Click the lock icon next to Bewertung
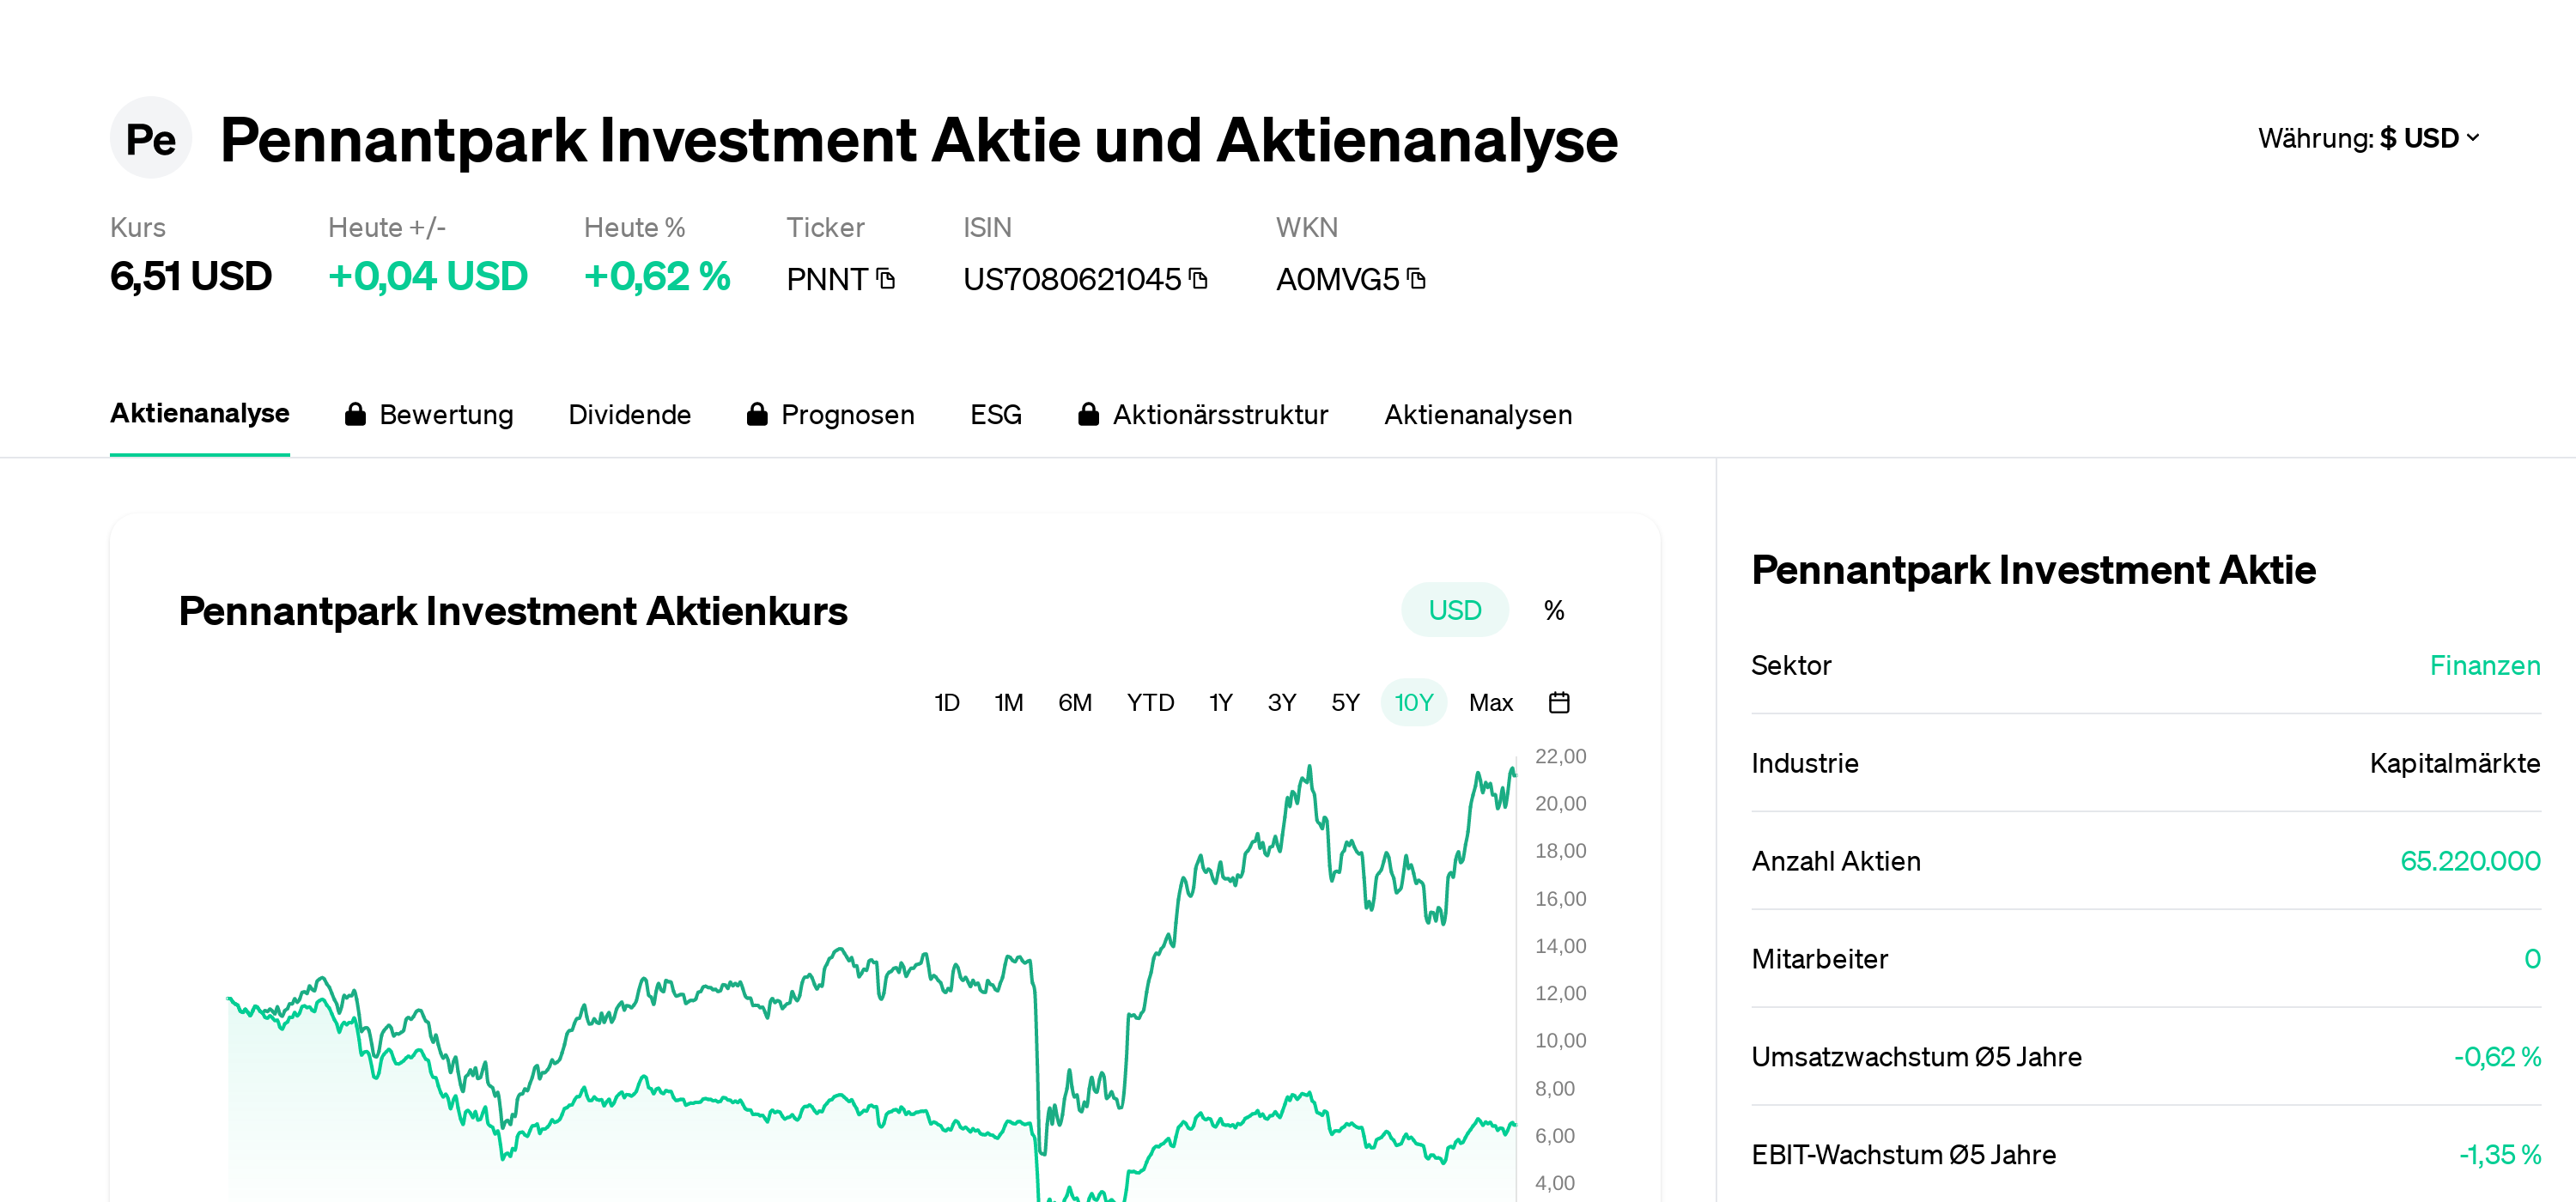The width and height of the screenshot is (2576, 1202). 355,414
